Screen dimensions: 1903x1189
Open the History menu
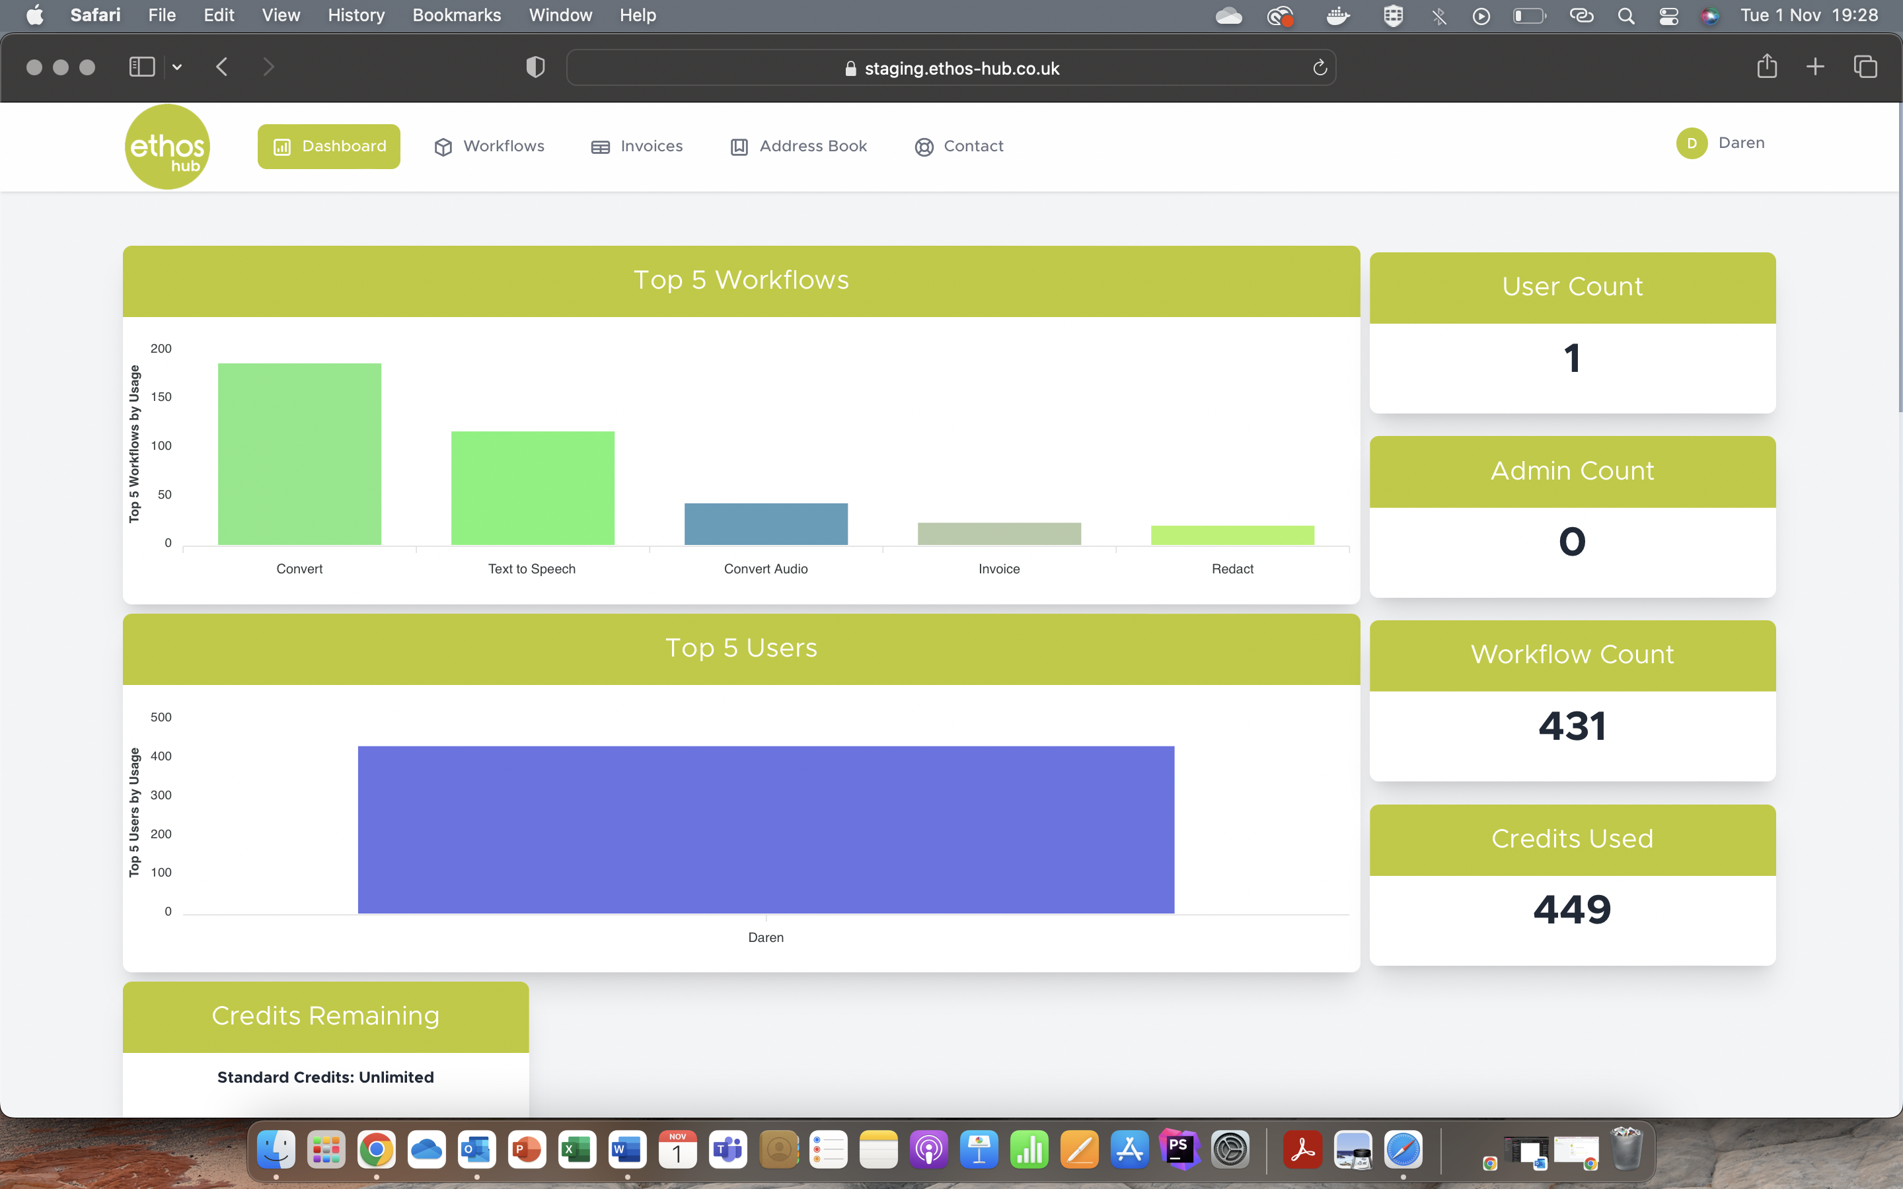click(355, 15)
